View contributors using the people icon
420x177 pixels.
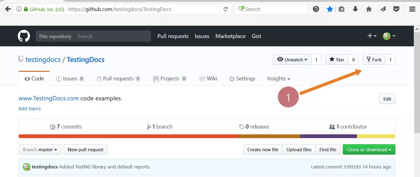(x=333, y=126)
